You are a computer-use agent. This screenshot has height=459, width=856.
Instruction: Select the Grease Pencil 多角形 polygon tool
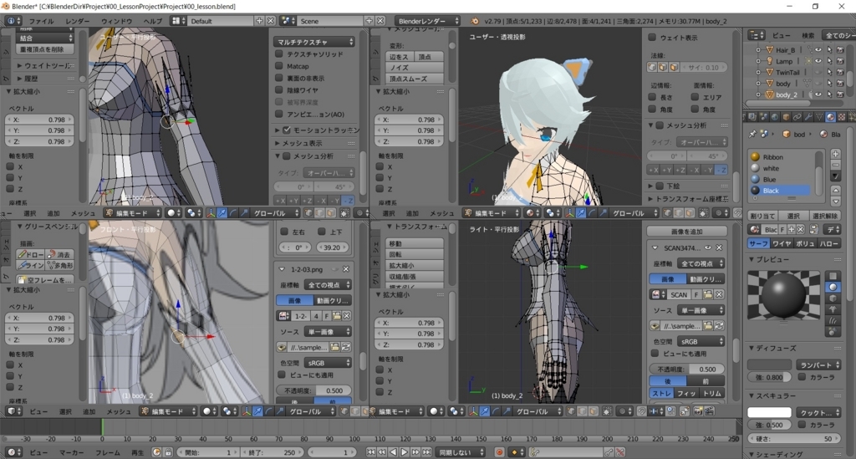click(x=60, y=265)
